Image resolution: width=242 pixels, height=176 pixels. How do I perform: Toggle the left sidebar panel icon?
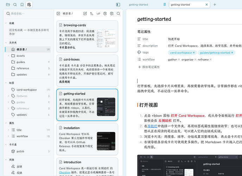click(118, 5)
